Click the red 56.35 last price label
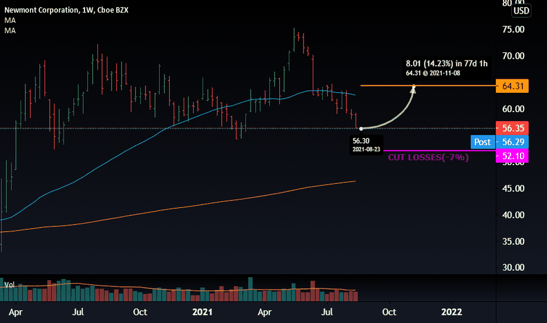This screenshot has height=323, width=547. coord(512,128)
